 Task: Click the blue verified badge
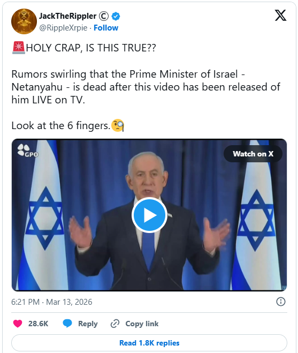tap(116, 16)
